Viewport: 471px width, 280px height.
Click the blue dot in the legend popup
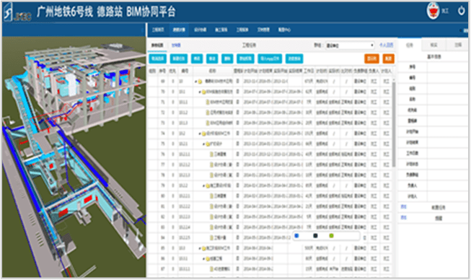pyautogui.click(x=296, y=236)
